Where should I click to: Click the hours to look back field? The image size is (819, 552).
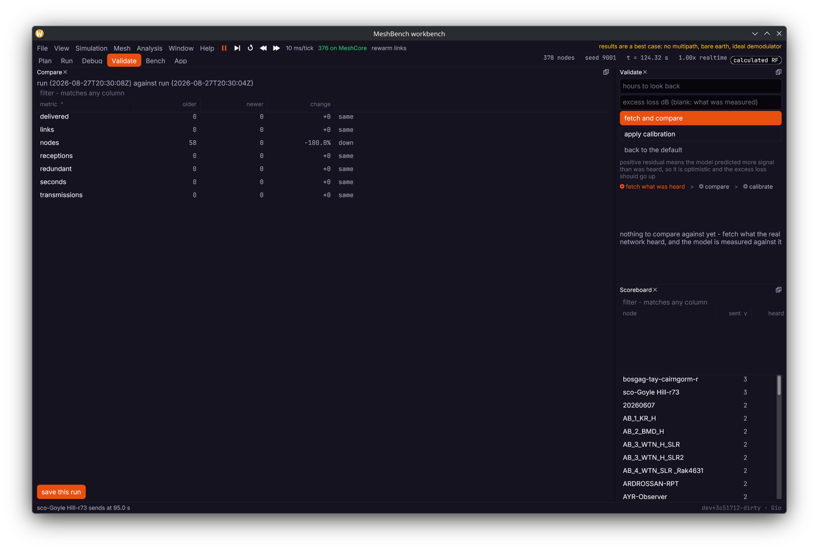pyautogui.click(x=700, y=86)
